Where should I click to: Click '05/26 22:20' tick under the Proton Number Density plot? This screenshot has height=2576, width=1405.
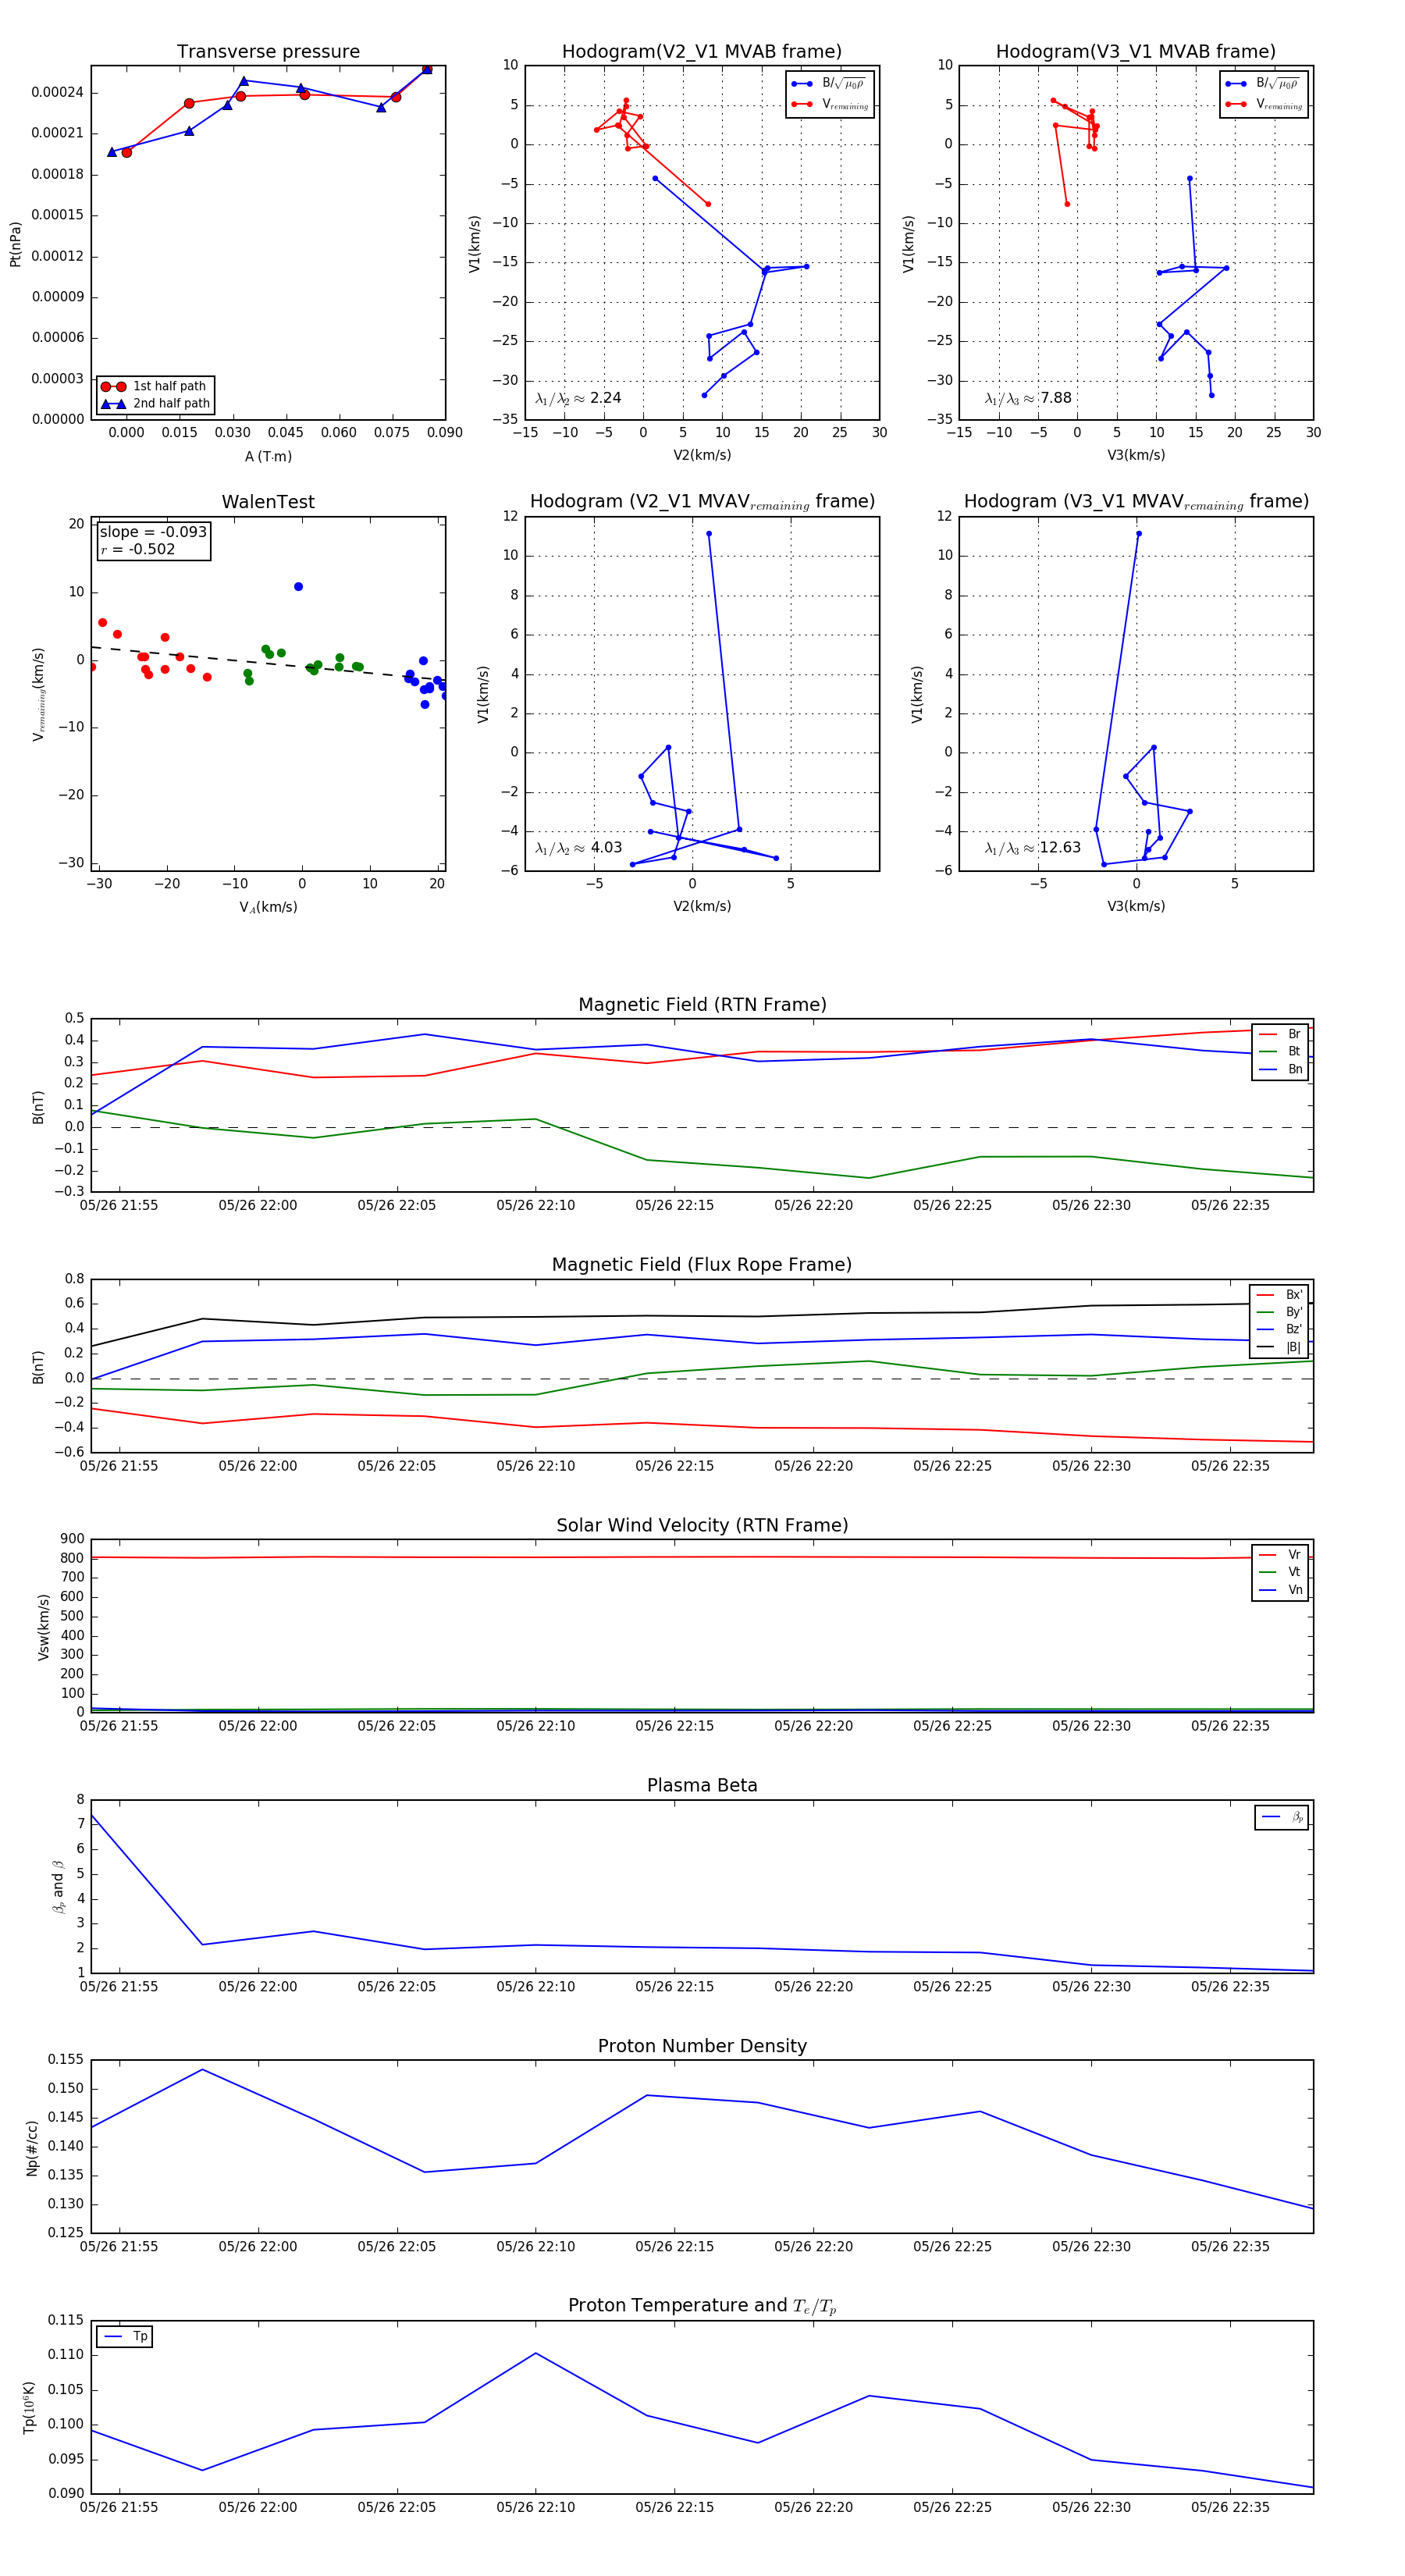(813, 2247)
